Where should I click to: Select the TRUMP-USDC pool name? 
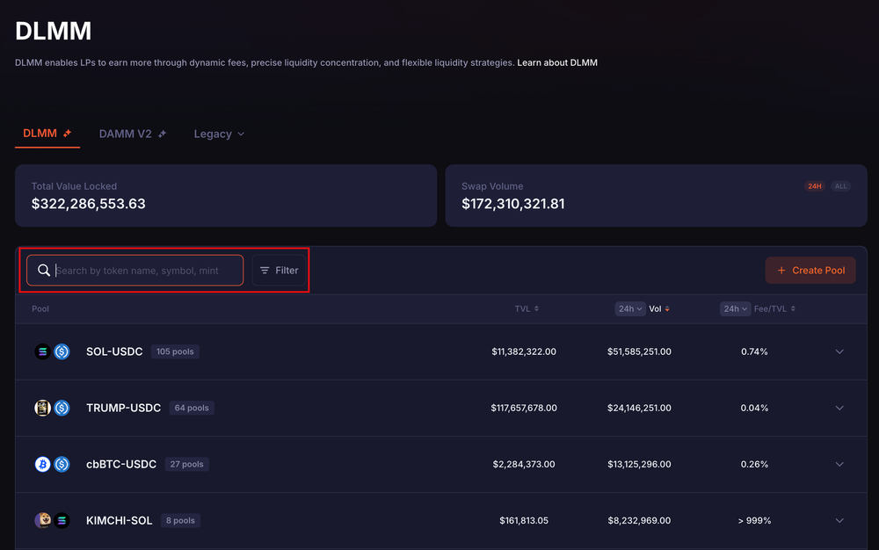tap(123, 408)
